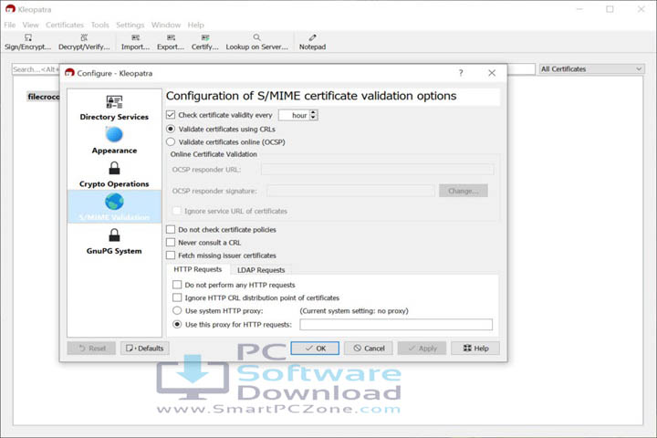Click the certificate Search field
Viewport: 657px width, 438px height.
point(36,69)
